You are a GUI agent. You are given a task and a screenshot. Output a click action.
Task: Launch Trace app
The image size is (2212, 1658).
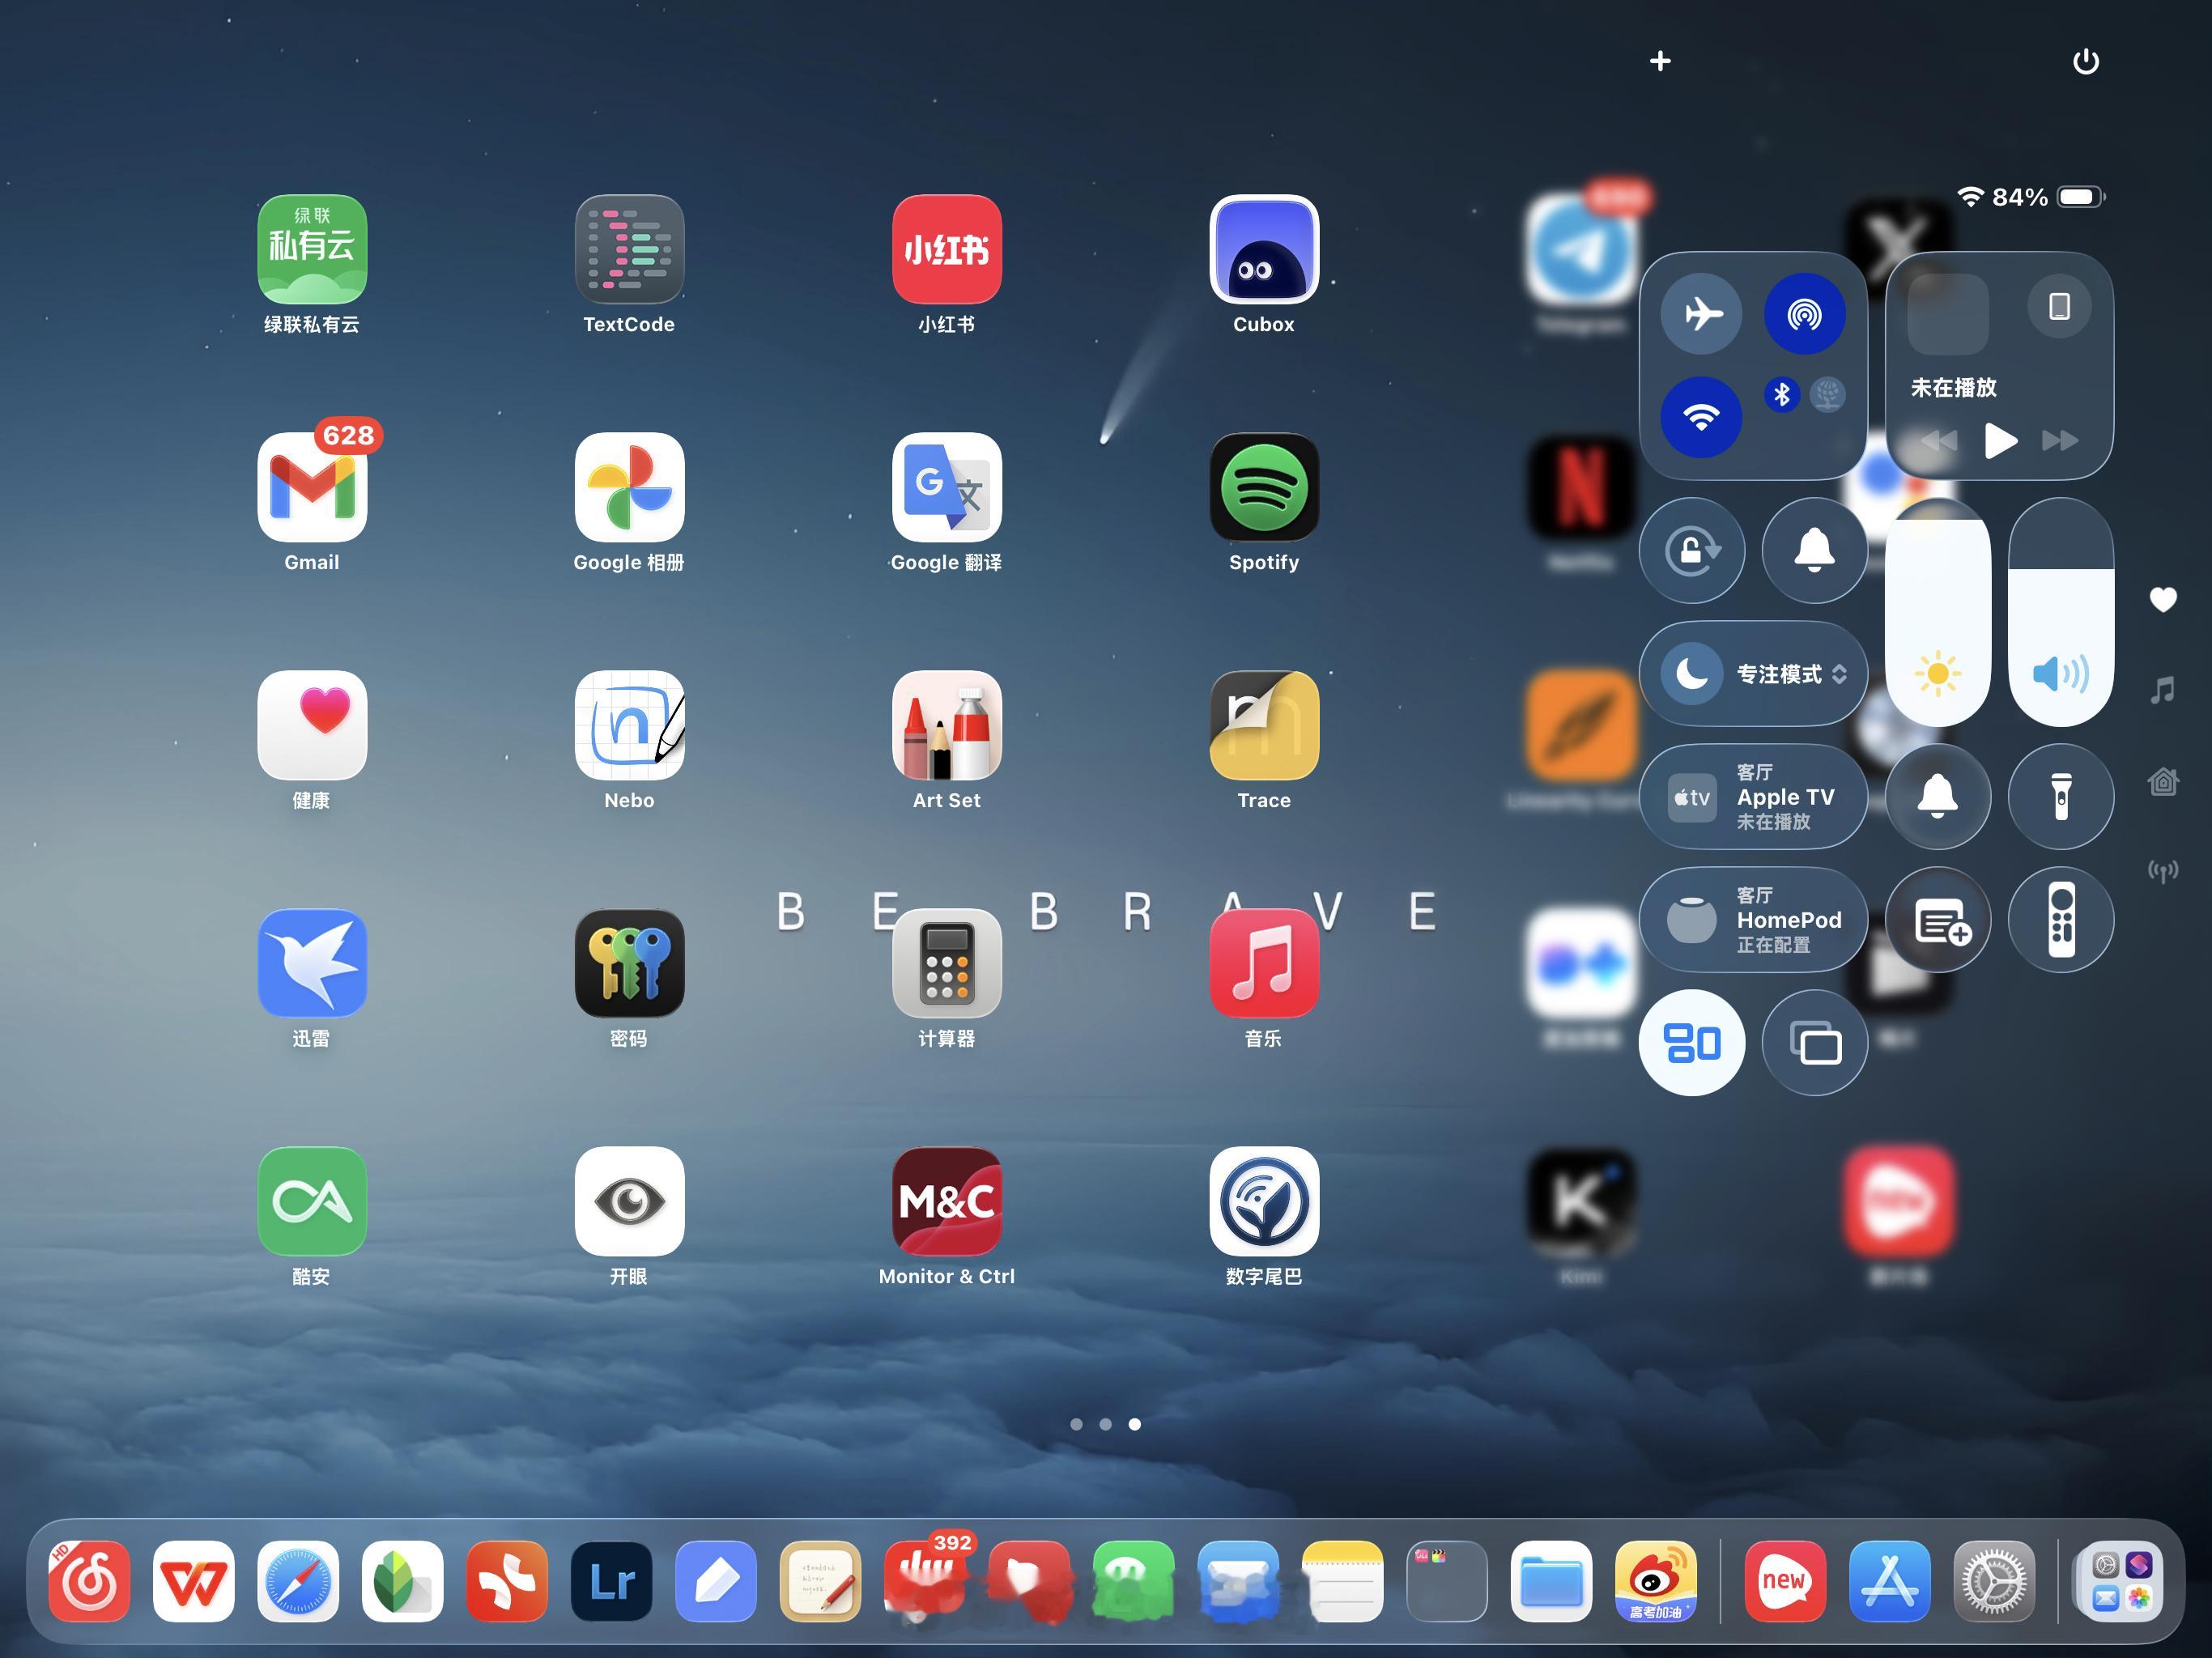(x=1264, y=726)
